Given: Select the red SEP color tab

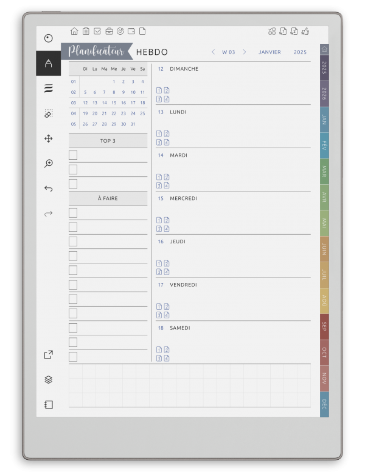Looking at the screenshot, I should point(324,327).
